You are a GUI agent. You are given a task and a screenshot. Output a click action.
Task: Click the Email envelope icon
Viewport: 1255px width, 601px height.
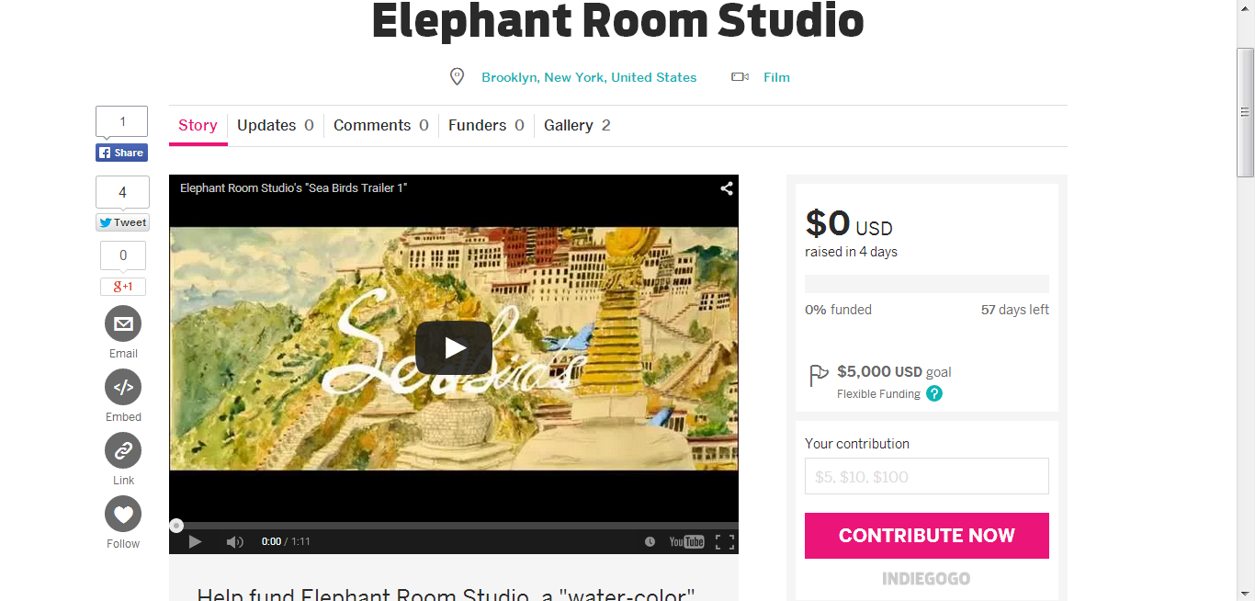(x=123, y=323)
